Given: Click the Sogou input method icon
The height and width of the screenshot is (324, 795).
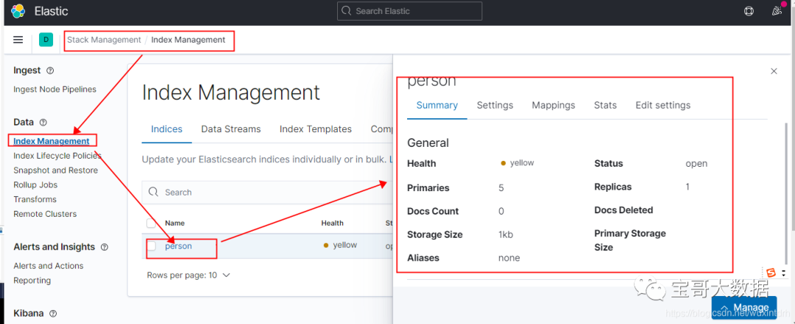Looking at the screenshot, I should pos(771,273).
